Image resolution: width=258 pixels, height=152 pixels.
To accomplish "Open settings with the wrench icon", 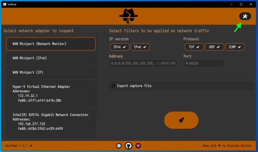I will [x=245, y=16].
